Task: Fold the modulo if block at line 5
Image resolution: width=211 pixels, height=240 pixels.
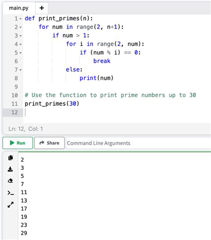Action: tap(20, 53)
